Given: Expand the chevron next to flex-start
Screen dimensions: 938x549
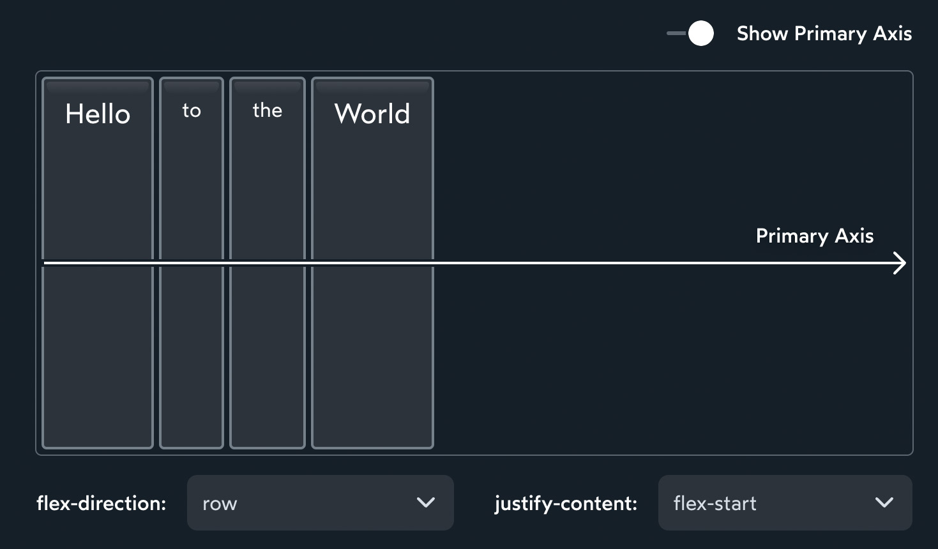Looking at the screenshot, I should tap(884, 503).
